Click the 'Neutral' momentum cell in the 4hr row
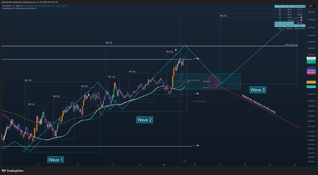Screen dimensions: 318x175 pos(299,15)
